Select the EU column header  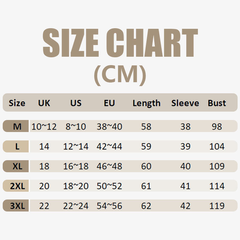click(x=109, y=103)
